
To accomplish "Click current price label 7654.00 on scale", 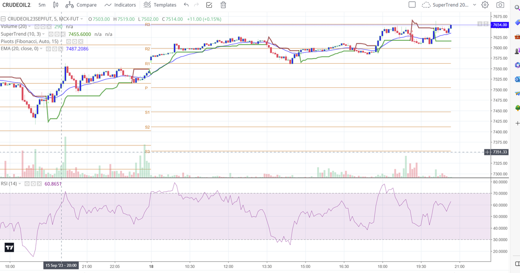I will [500, 25].
